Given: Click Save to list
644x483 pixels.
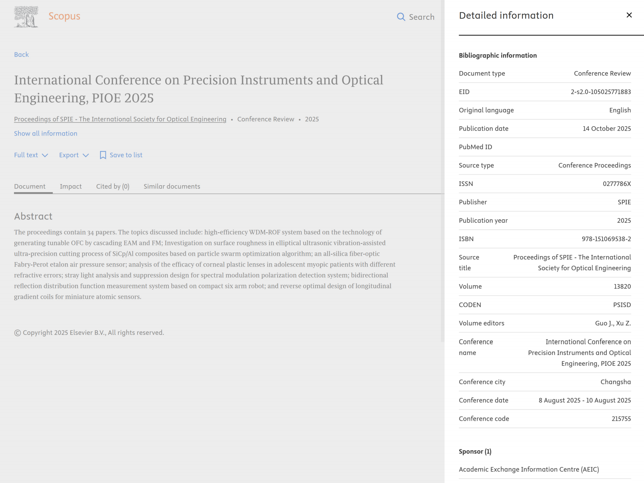Looking at the screenshot, I should click(x=126, y=155).
